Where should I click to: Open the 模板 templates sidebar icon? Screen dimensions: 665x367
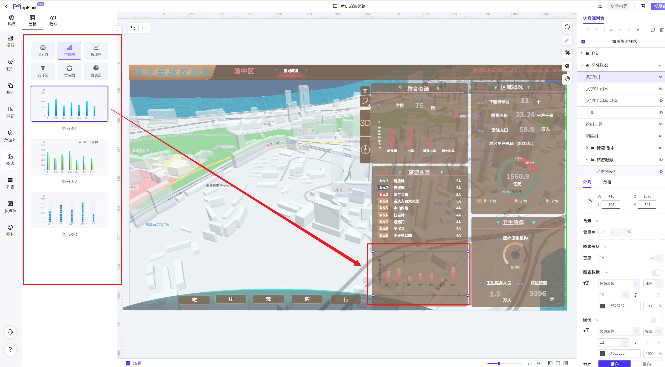[10, 42]
